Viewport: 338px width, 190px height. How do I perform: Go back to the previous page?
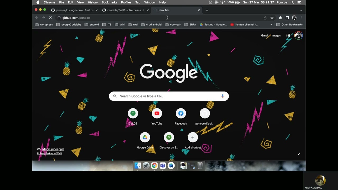click(x=37, y=18)
